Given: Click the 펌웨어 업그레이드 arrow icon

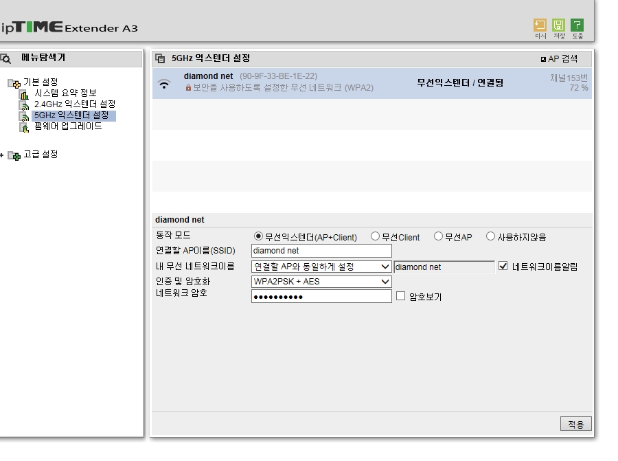Looking at the screenshot, I should pos(25,127).
